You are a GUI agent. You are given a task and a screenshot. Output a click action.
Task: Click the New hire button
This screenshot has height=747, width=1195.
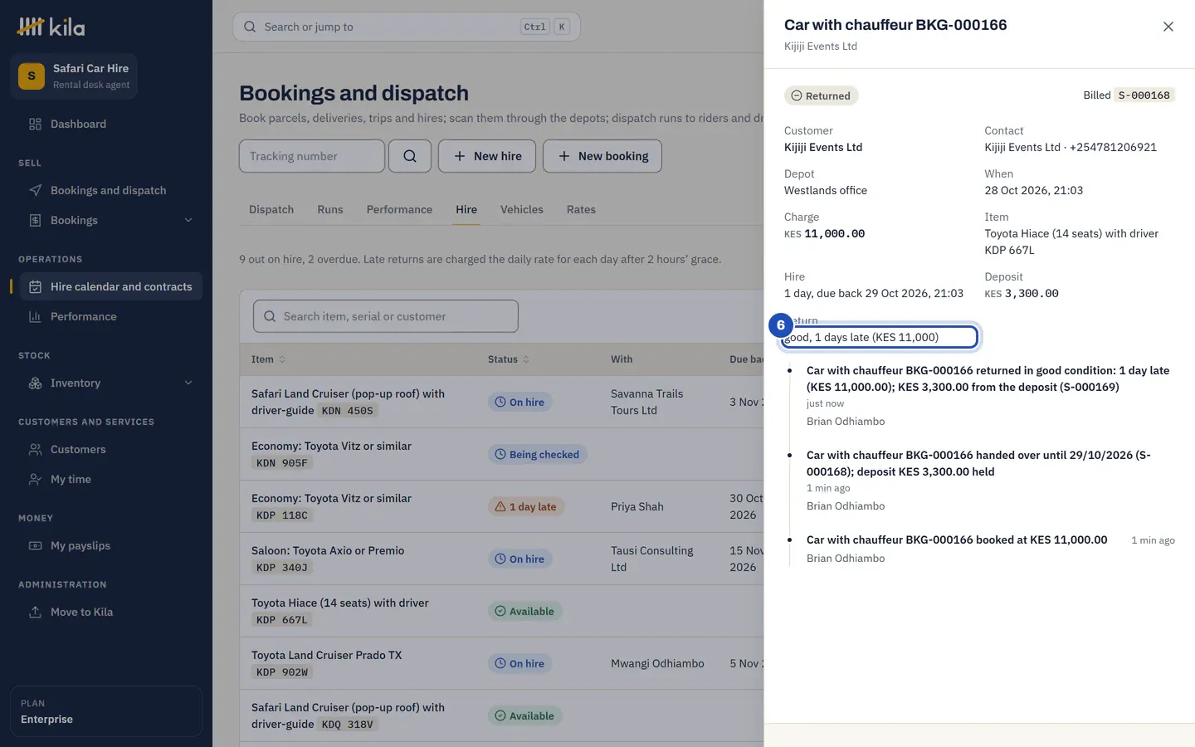487,156
